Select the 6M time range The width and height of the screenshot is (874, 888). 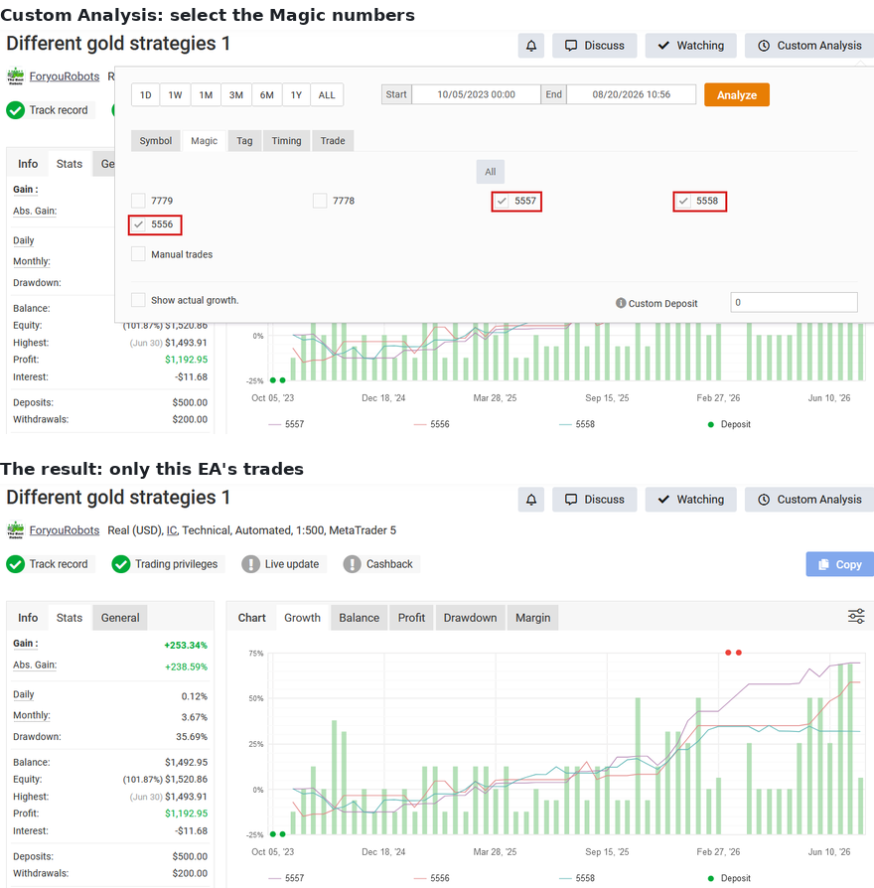point(267,95)
